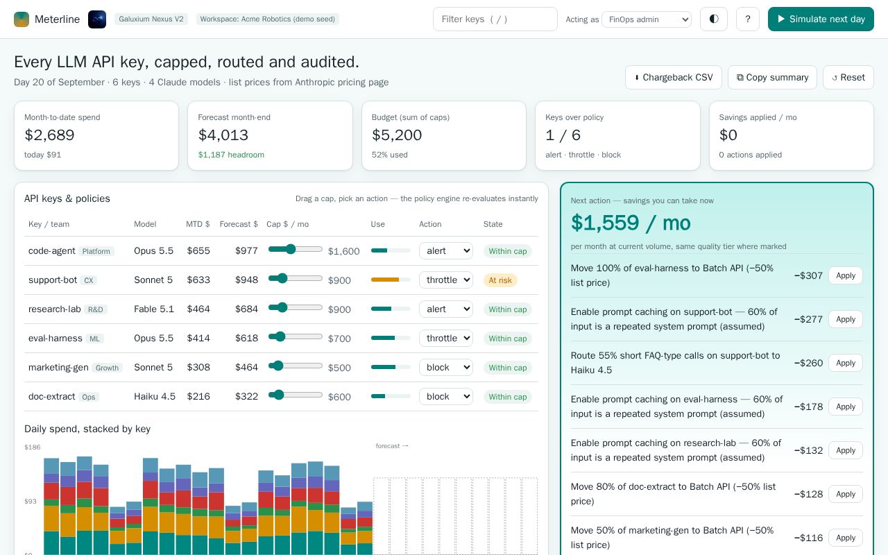Expand the action dropdown for marketing-gen
This screenshot has height=555, width=888.
[446, 367]
